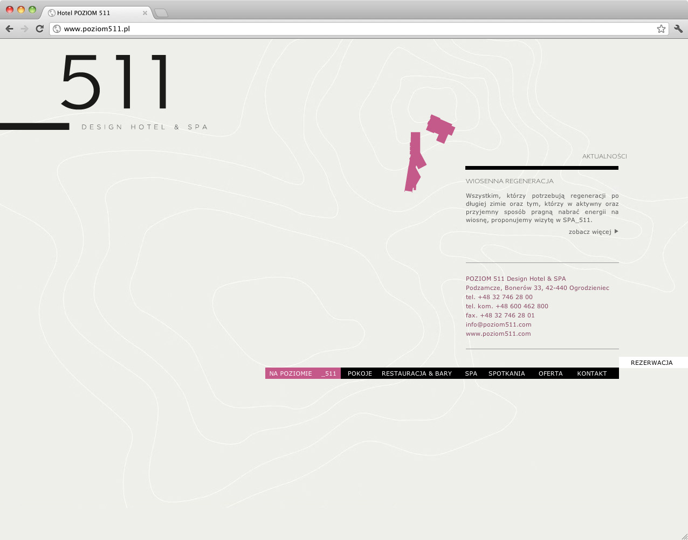This screenshot has width=688, height=540.
Task: Open the wrench settings menu
Action: (678, 29)
